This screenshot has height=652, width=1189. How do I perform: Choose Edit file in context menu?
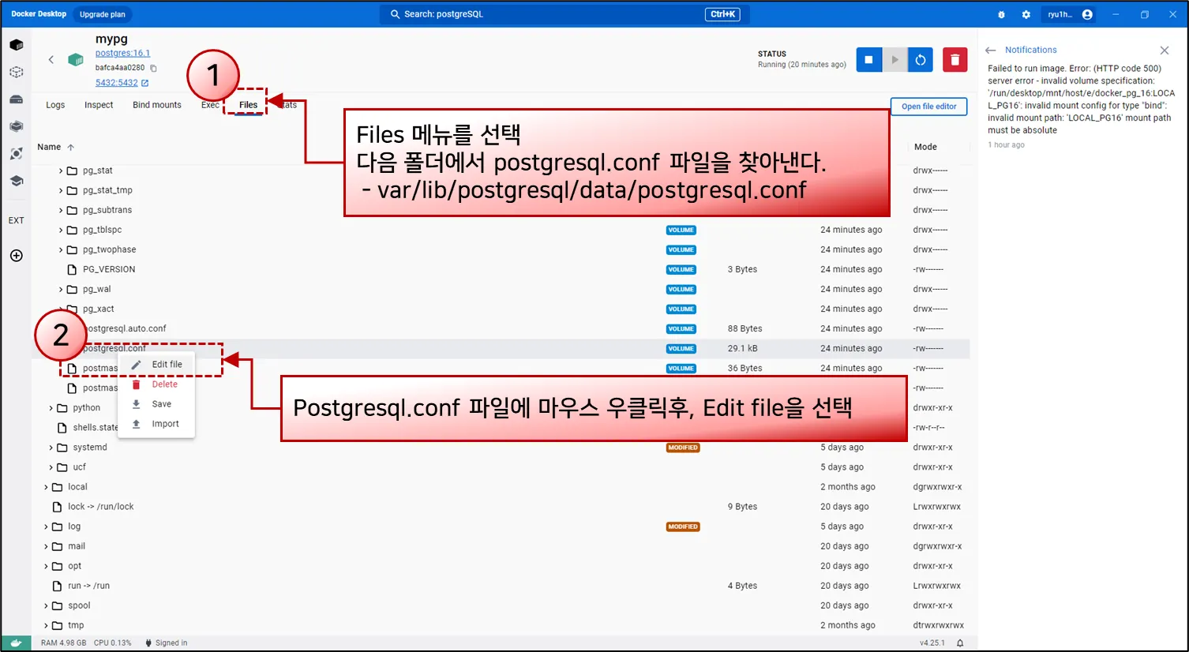coord(156,365)
